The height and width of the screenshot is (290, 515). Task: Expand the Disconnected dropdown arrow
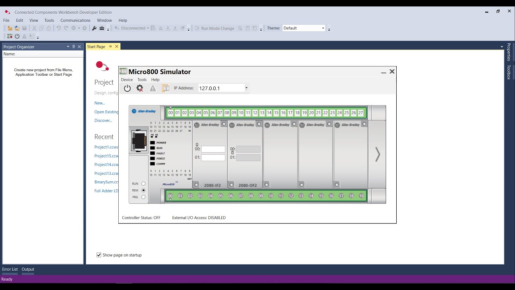coord(148,28)
